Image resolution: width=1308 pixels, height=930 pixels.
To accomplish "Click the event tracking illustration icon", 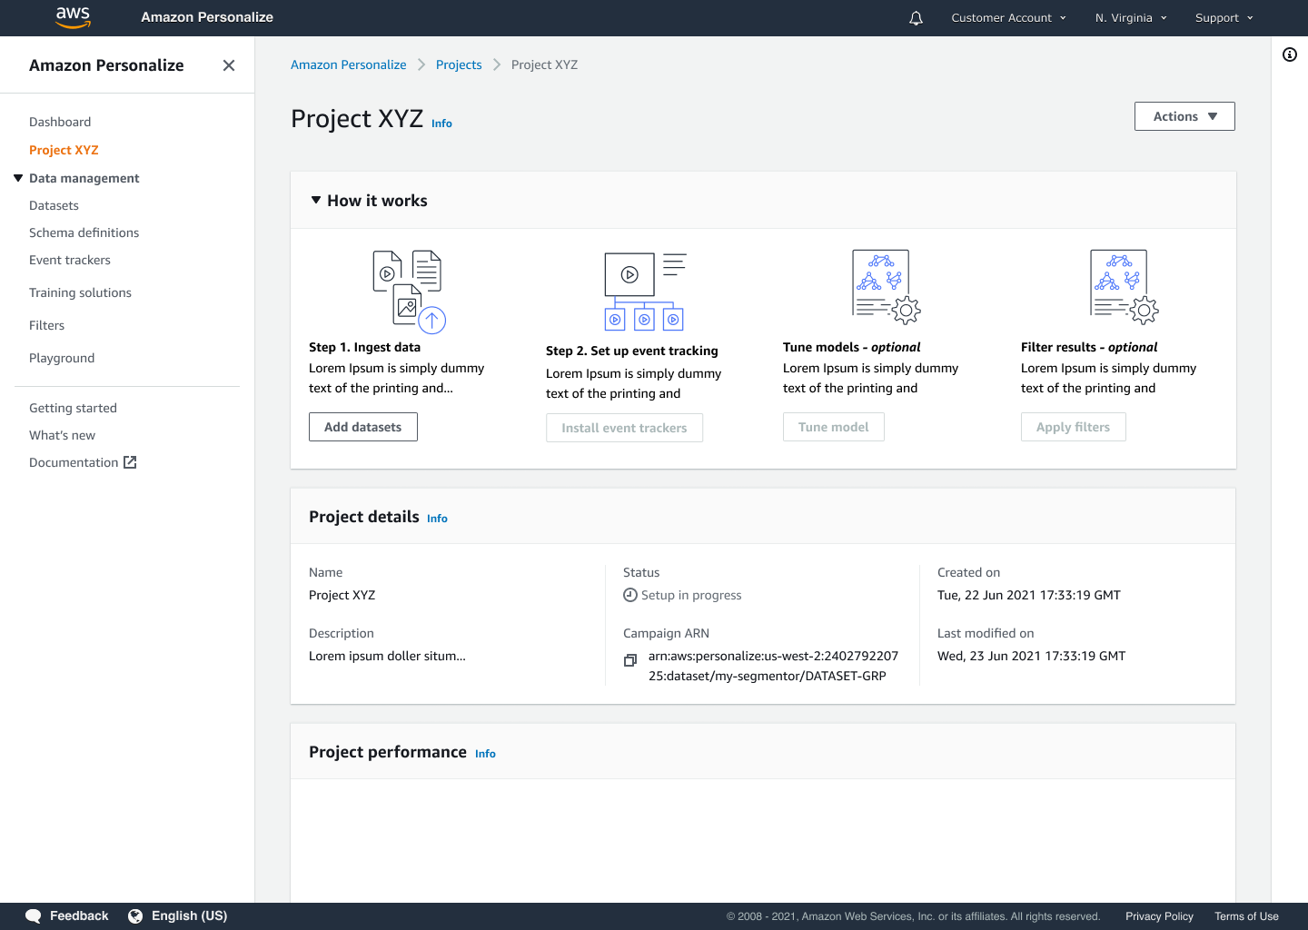I will tap(645, 292).
